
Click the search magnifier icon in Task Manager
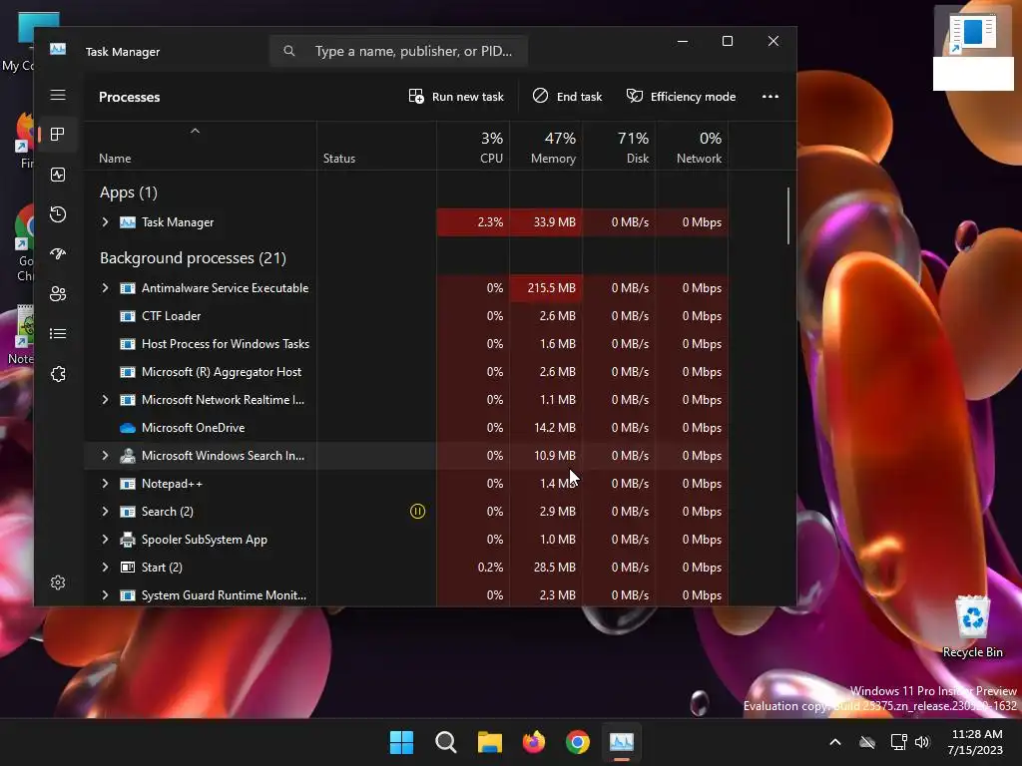click(x=289, y=51)
